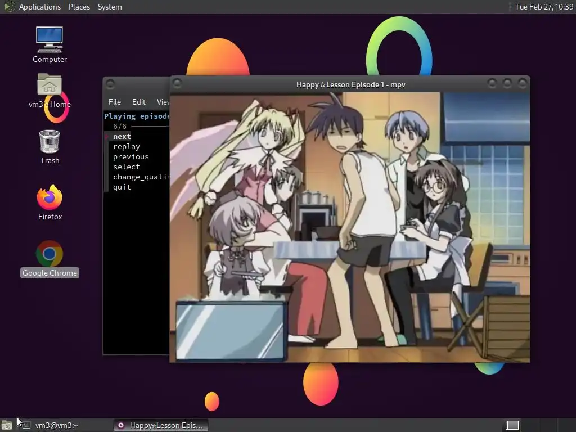Select 'replay' in the terminal list
Viewport: 576px width, 432px height.
[x=127, y=147]
